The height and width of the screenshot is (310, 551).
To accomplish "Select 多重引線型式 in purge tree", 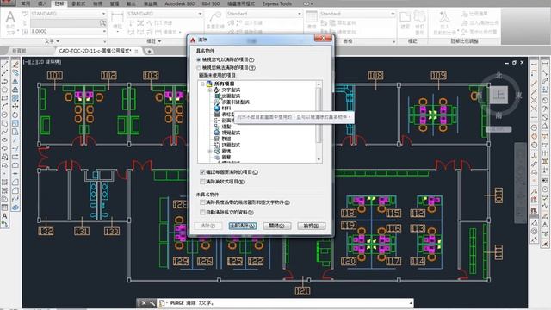I will click(x=235, y=102).
